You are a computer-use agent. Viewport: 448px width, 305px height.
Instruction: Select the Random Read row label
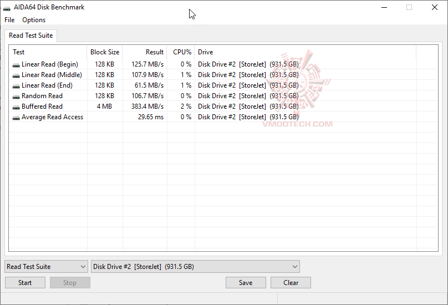pyautogui.click(x=42, y=96)
